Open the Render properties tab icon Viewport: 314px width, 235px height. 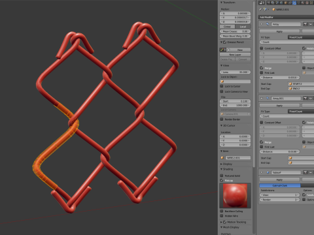(269, 3)
